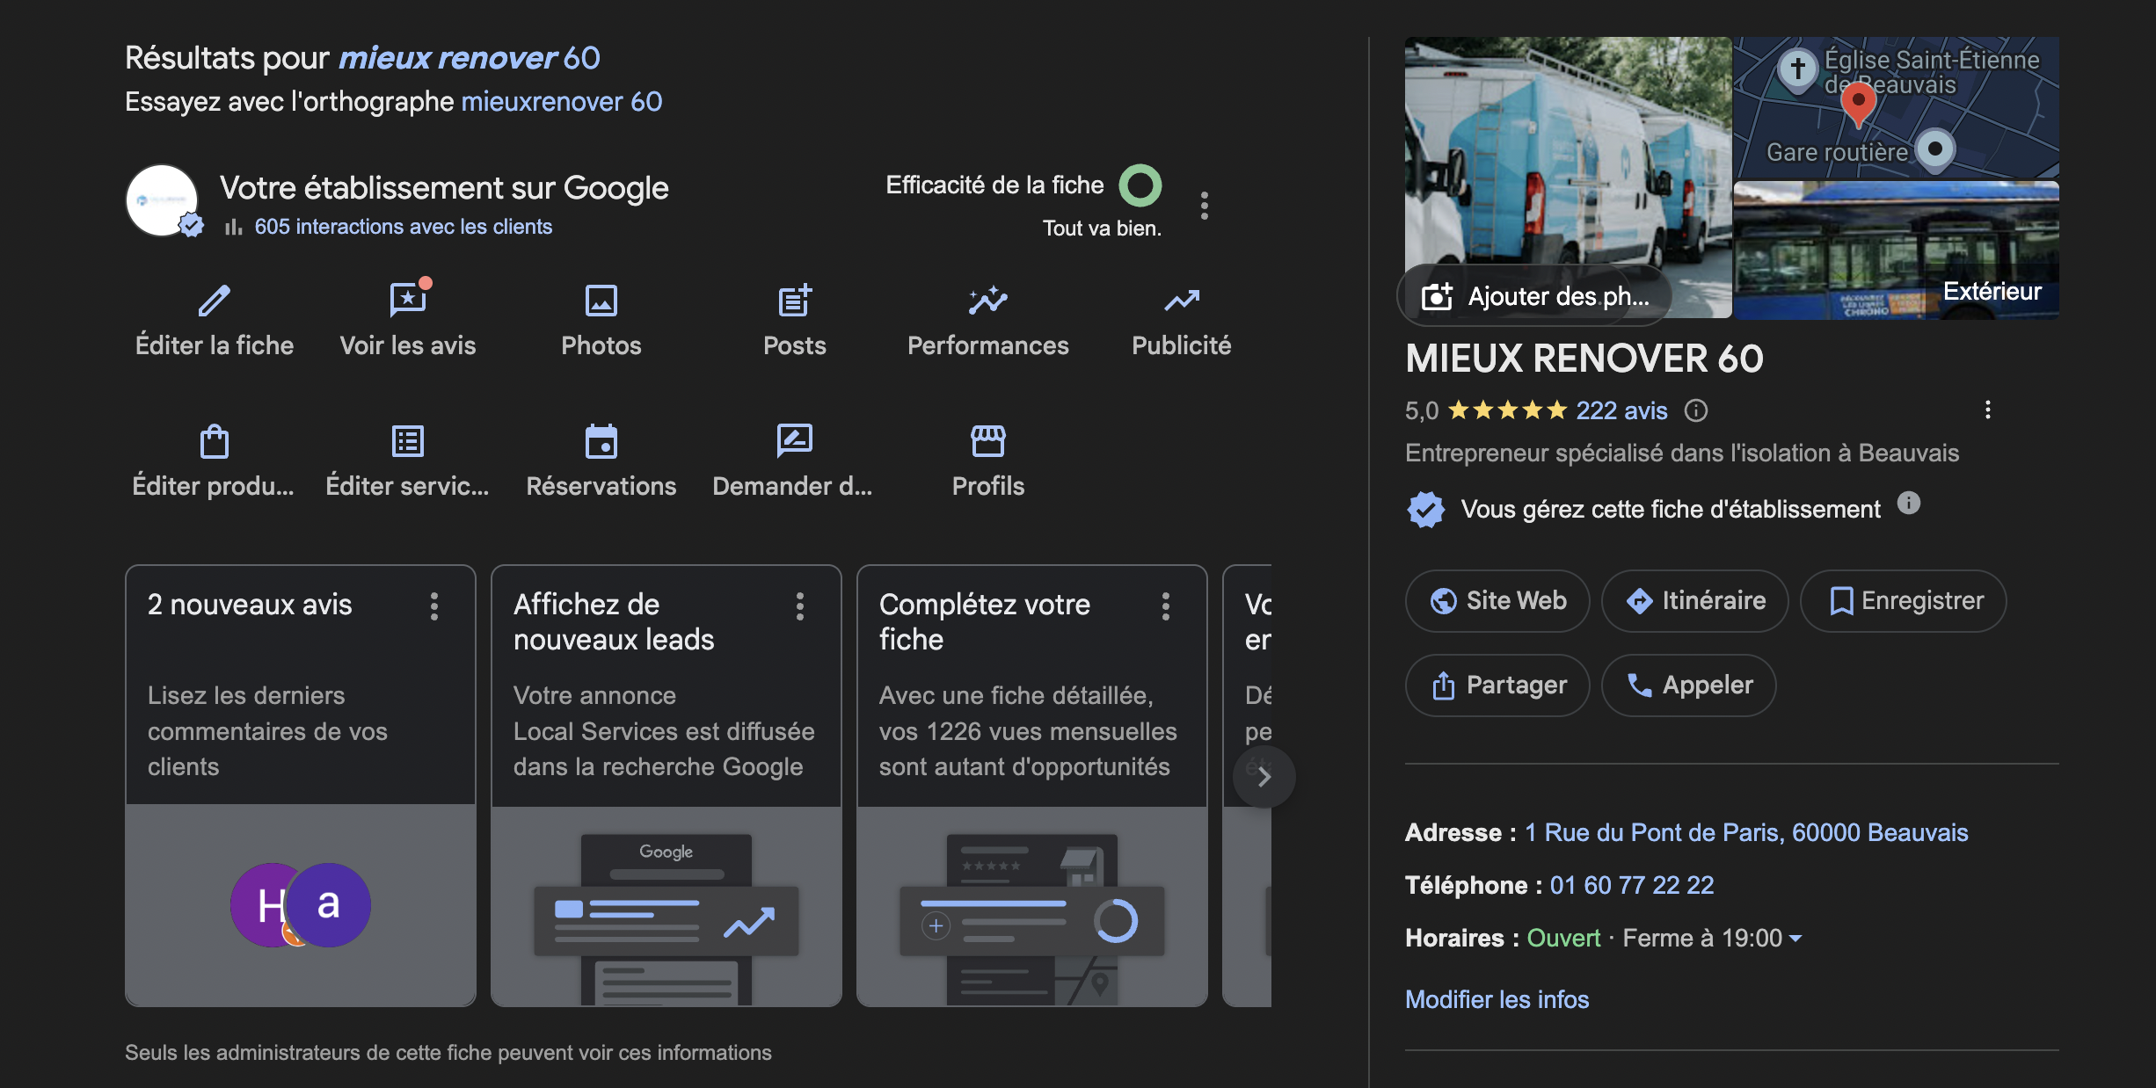Open three-dot menu on Complétez votre fiche card
The image size is (2156, 1088).
point(1166,606)
